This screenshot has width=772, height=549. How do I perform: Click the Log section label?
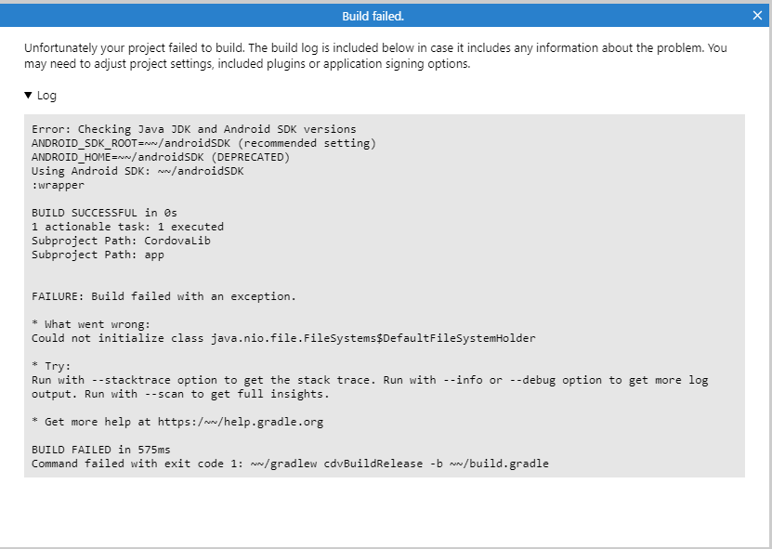pyautogui.click(x=46, y=96)
